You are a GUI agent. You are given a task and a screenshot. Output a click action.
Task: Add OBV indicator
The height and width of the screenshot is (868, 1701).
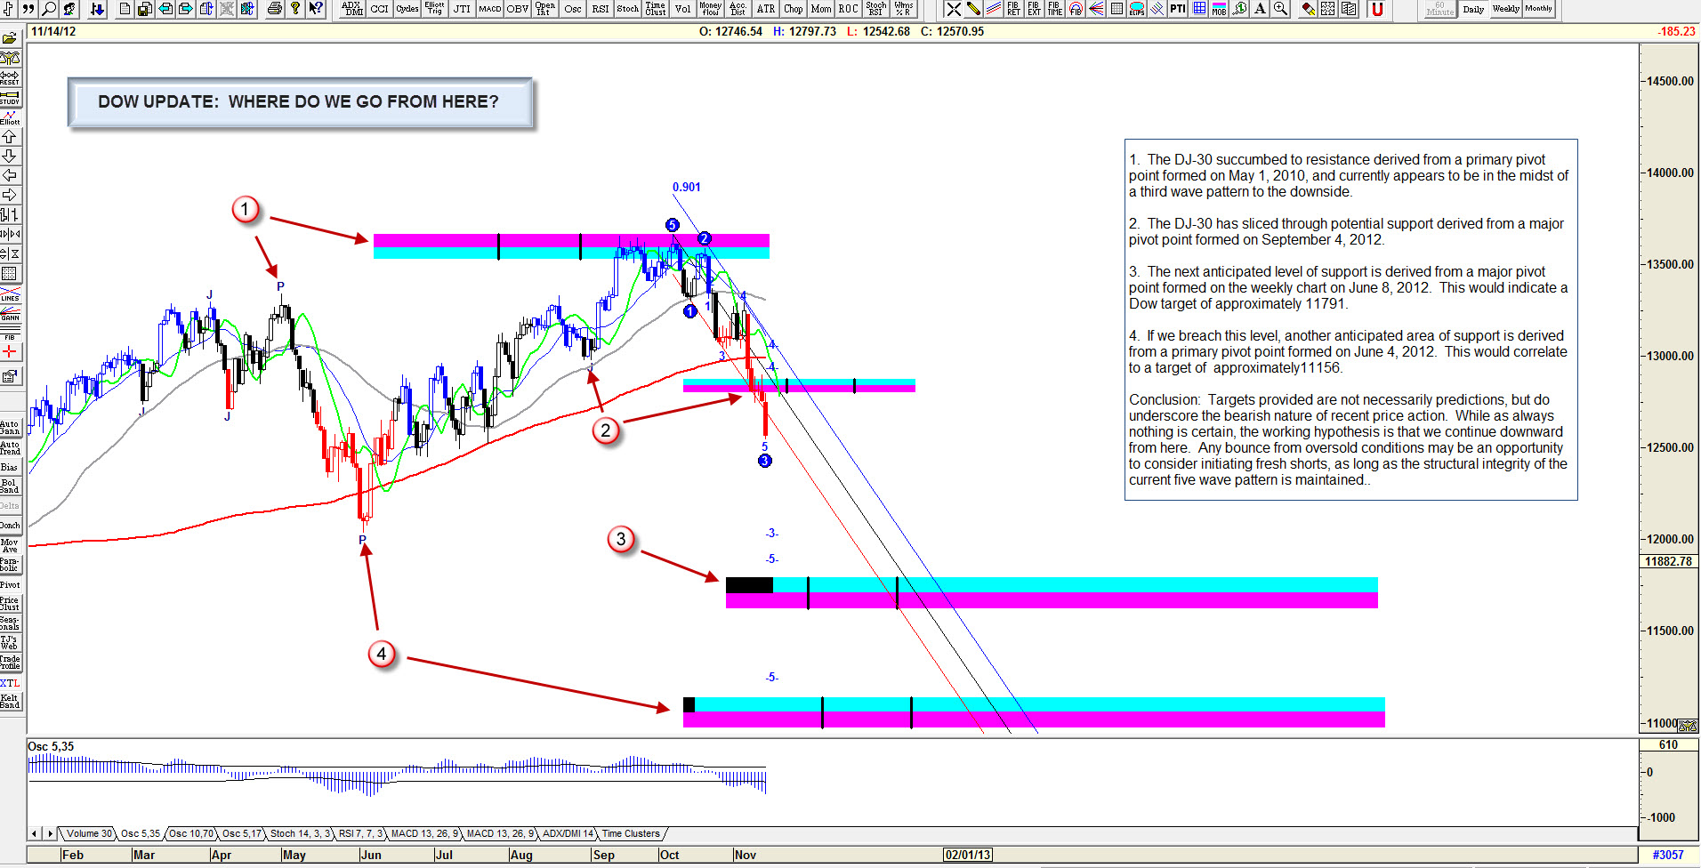pyautogui.click(x=517, y=9)
